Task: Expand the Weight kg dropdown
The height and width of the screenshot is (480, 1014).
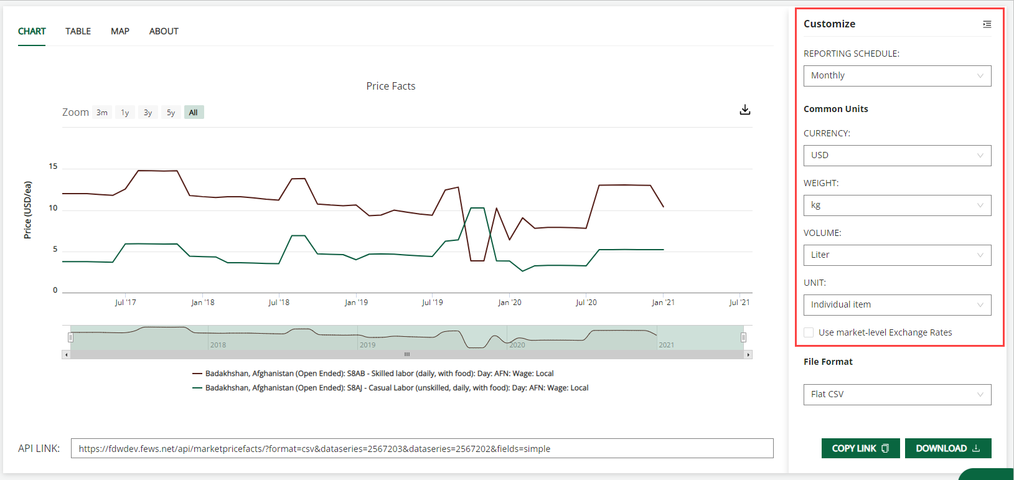Action: coord(896,205)
